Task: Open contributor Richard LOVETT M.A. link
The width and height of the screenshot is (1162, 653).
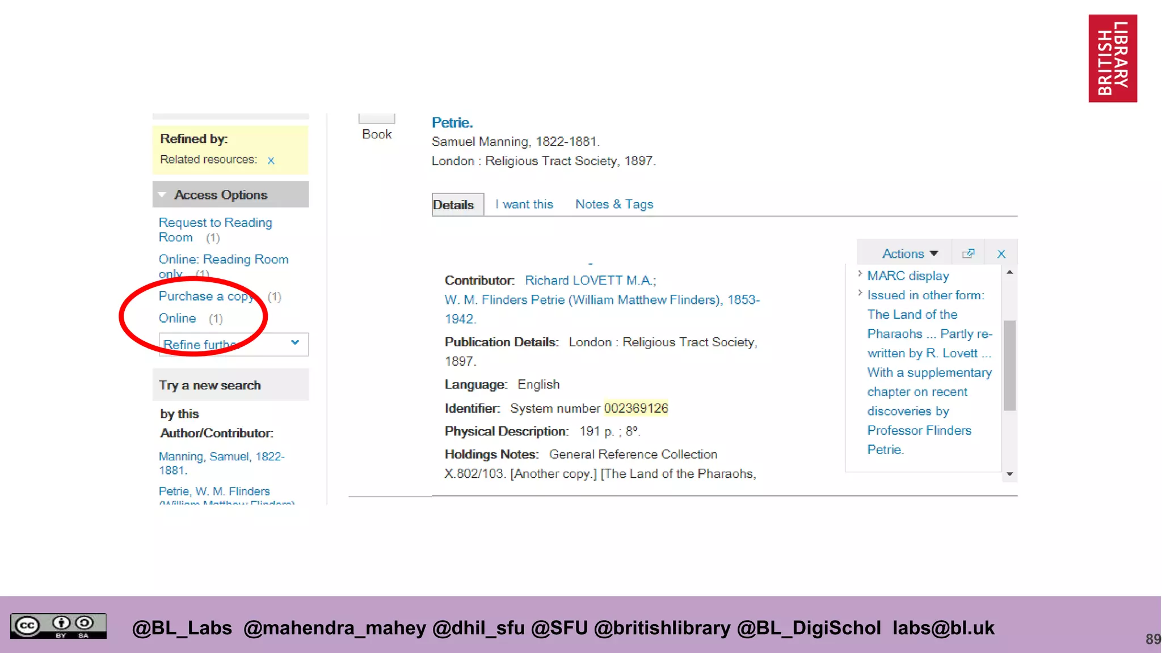Action: click(590, 280)
